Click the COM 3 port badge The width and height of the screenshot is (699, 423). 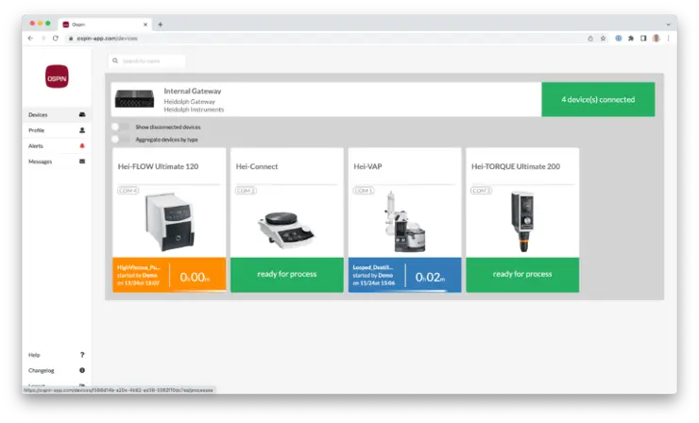click(x=481, y=191)
